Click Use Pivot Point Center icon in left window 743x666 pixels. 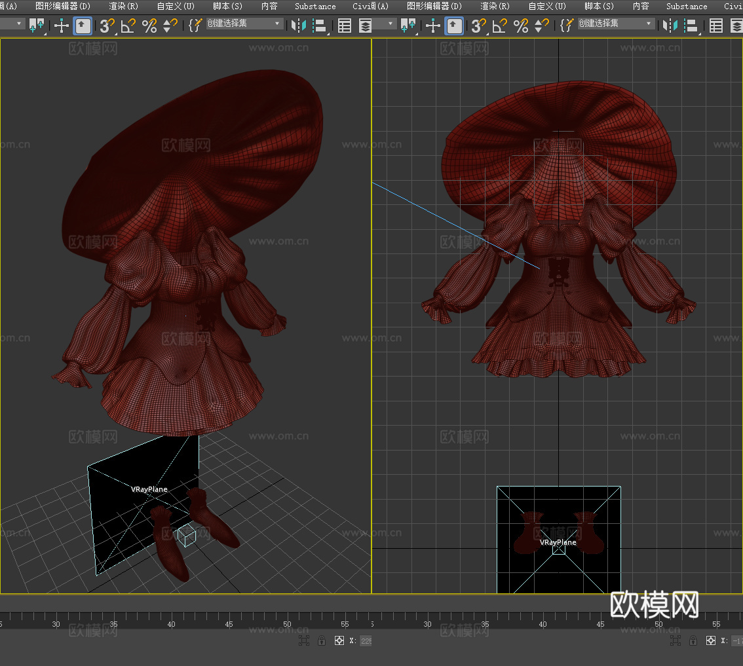pos(37,25)
